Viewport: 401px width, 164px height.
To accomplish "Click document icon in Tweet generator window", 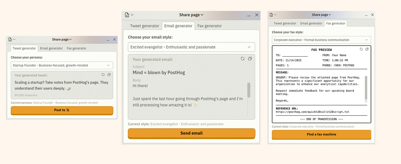I will pos(10,39).
